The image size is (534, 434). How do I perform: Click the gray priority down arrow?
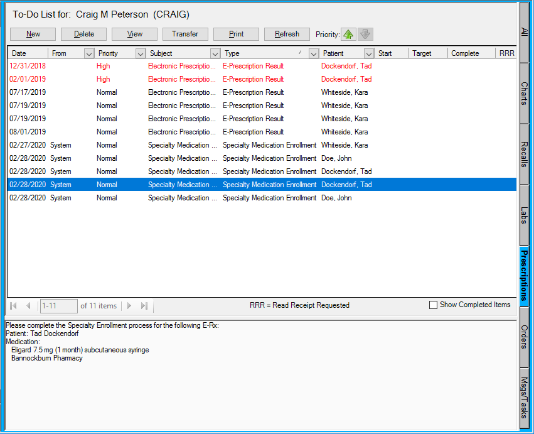tap(365, 34)
